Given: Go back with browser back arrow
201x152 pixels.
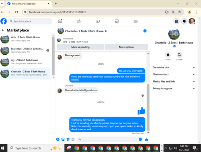Looking at the screenshot, I should point(2,12).
